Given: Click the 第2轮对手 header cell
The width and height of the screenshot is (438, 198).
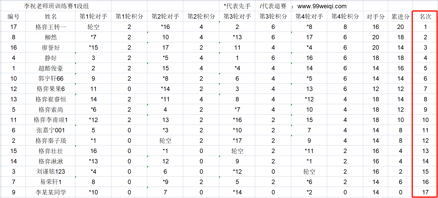Looking at the screenshot, I should coord(165,17).
